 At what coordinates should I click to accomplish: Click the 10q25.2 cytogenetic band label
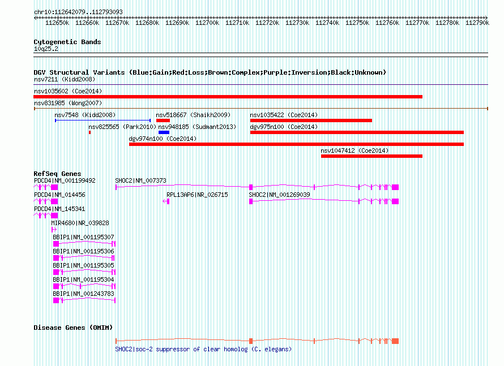pos(46,49)
